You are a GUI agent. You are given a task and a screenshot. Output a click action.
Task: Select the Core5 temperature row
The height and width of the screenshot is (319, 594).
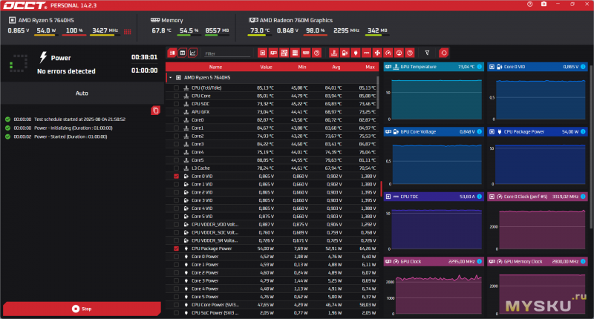tap(272, 160)
